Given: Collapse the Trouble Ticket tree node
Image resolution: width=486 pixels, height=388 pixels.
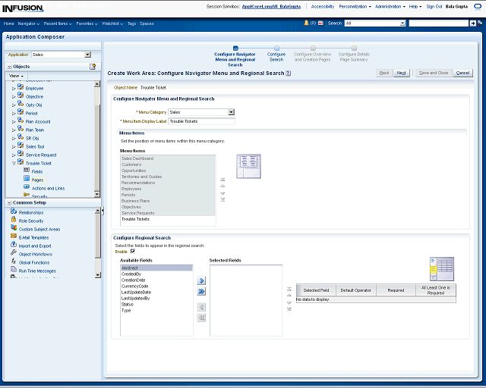Looking at the screenshot, I should click(x=13, y=163).
